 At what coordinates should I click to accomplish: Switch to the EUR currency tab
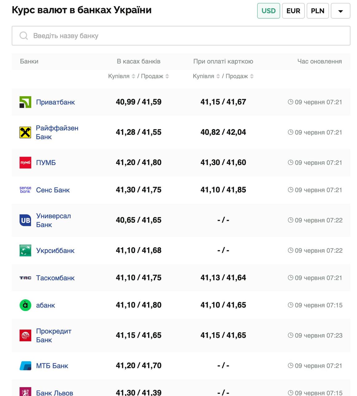293,11
